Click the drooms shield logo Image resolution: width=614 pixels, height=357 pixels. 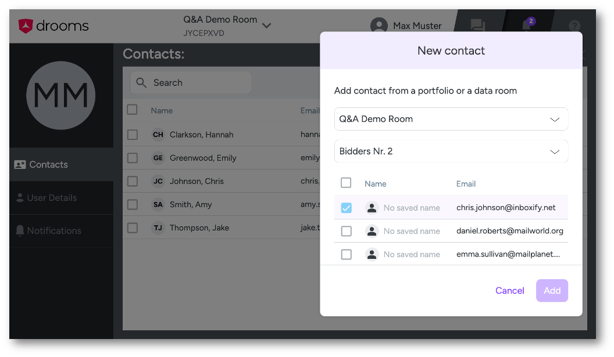point(26,26)
